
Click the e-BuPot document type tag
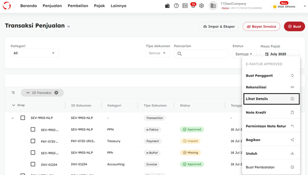pos(152,153)
